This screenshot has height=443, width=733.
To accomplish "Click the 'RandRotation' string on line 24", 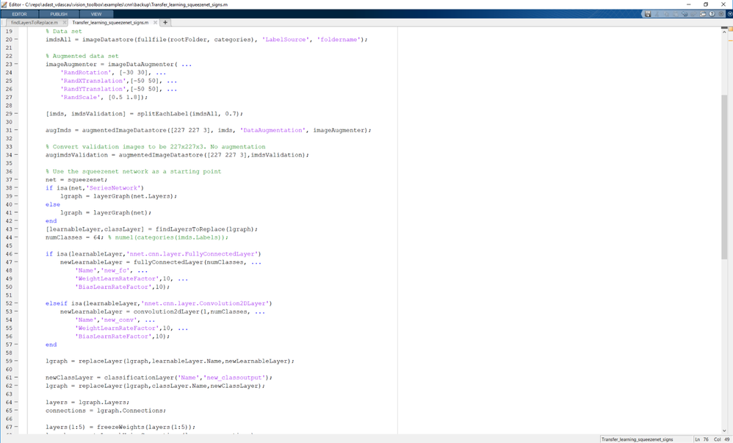I will pos(85,73).
